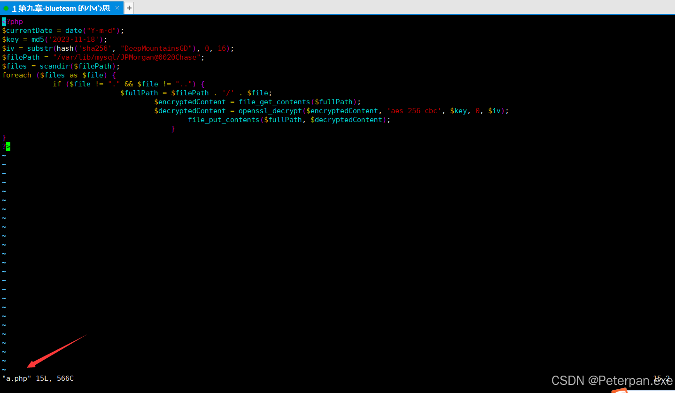The height and width of the screenshot is (393, 675).
Task: Click the 'aes-256-cbc' cipher string
Action: pyautogui.click(x=415, y=111)
